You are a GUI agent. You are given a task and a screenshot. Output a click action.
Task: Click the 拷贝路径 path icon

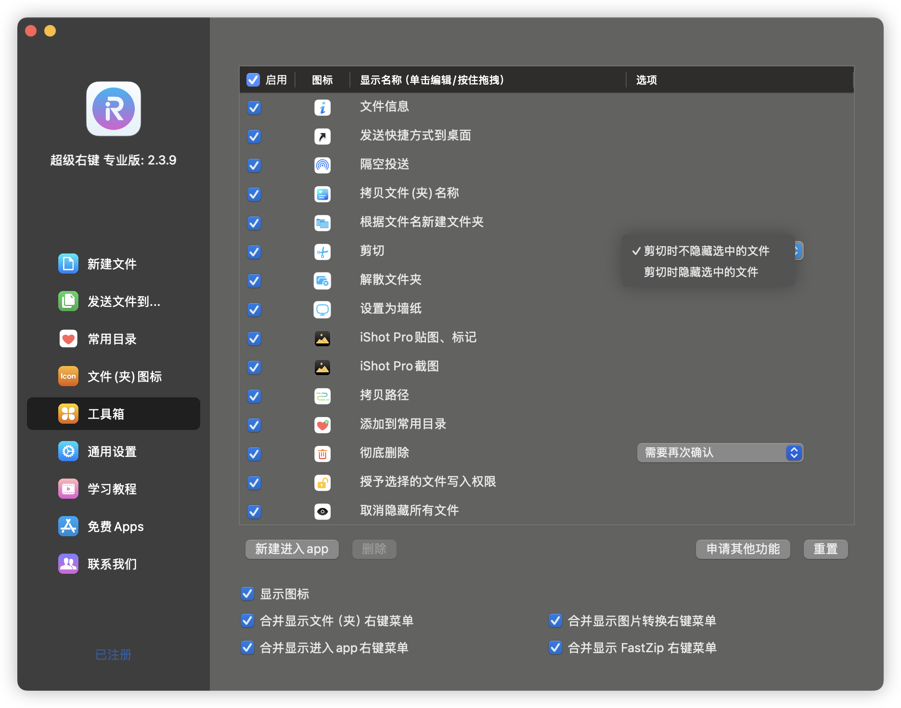(x=322, y=396)
